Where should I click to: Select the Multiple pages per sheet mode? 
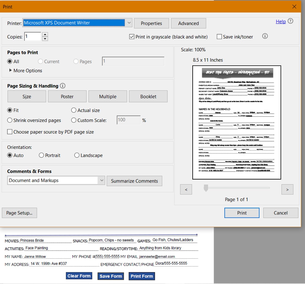click(108, 96)
